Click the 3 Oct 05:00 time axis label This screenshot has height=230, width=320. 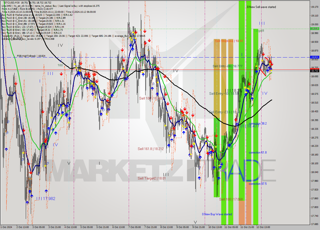(38, 227)
